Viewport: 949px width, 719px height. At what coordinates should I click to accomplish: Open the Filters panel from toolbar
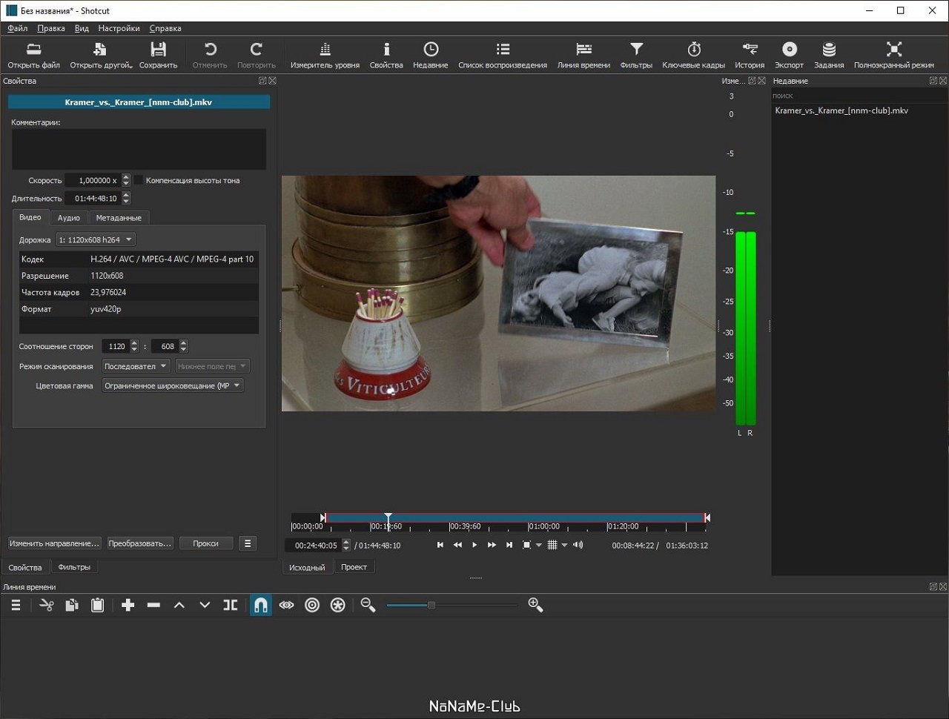(x=635, y=56)
